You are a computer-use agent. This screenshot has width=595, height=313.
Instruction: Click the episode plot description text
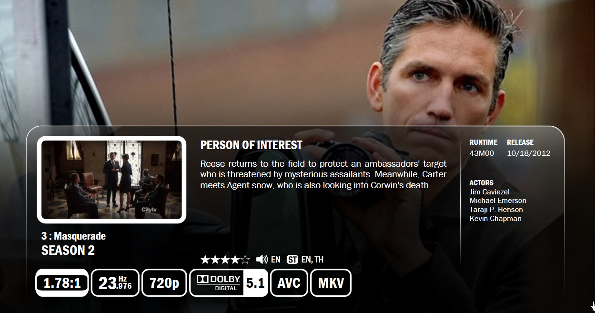[x=323, y=174]
